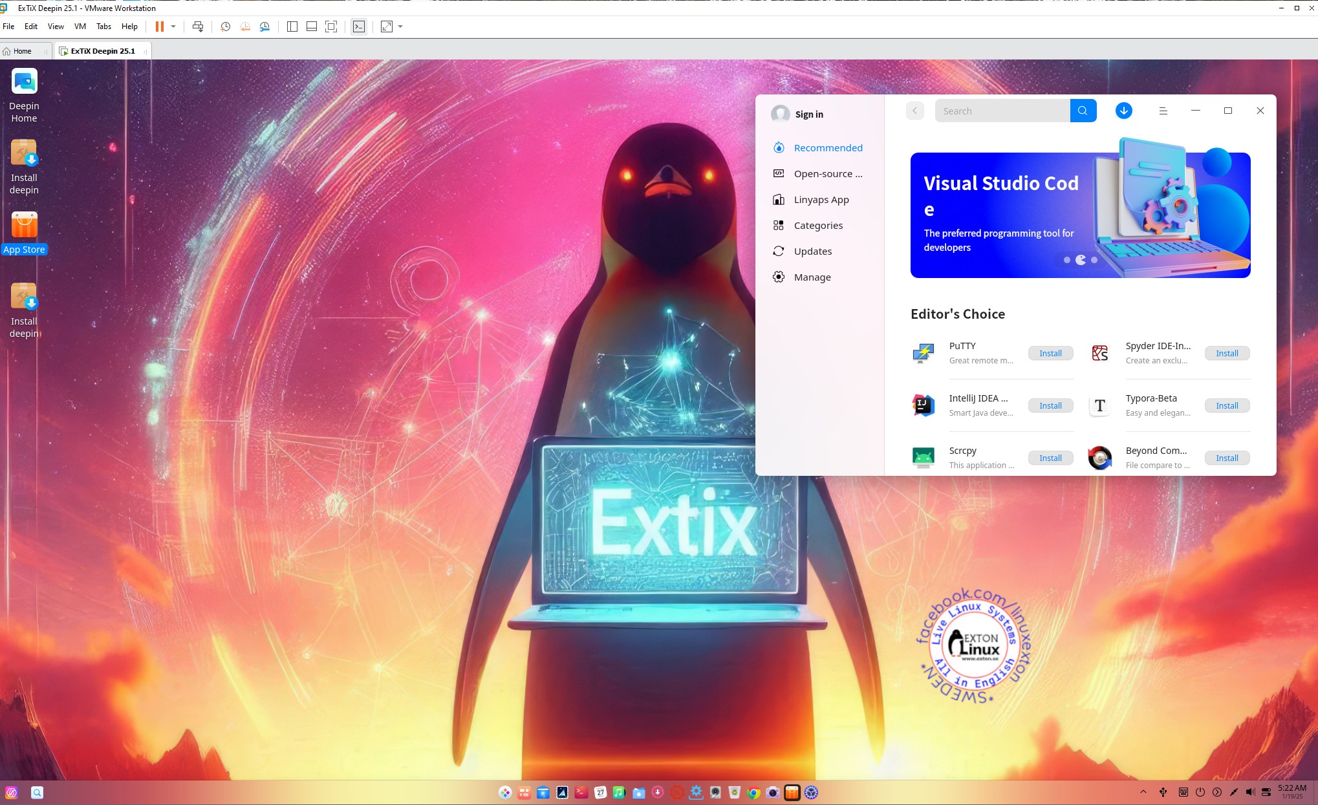This screenshot has width=1318, height=805.
Task: Install IntelliJ IDEA
Action: [x=1050, y=406]
